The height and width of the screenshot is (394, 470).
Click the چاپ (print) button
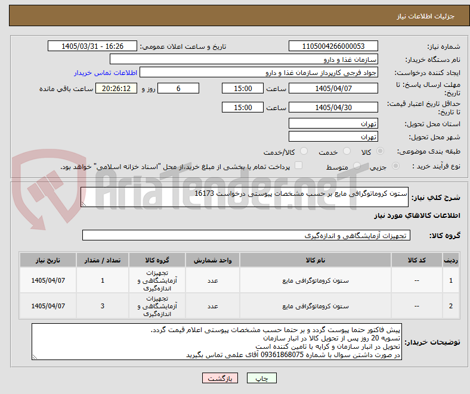[261, 378]
